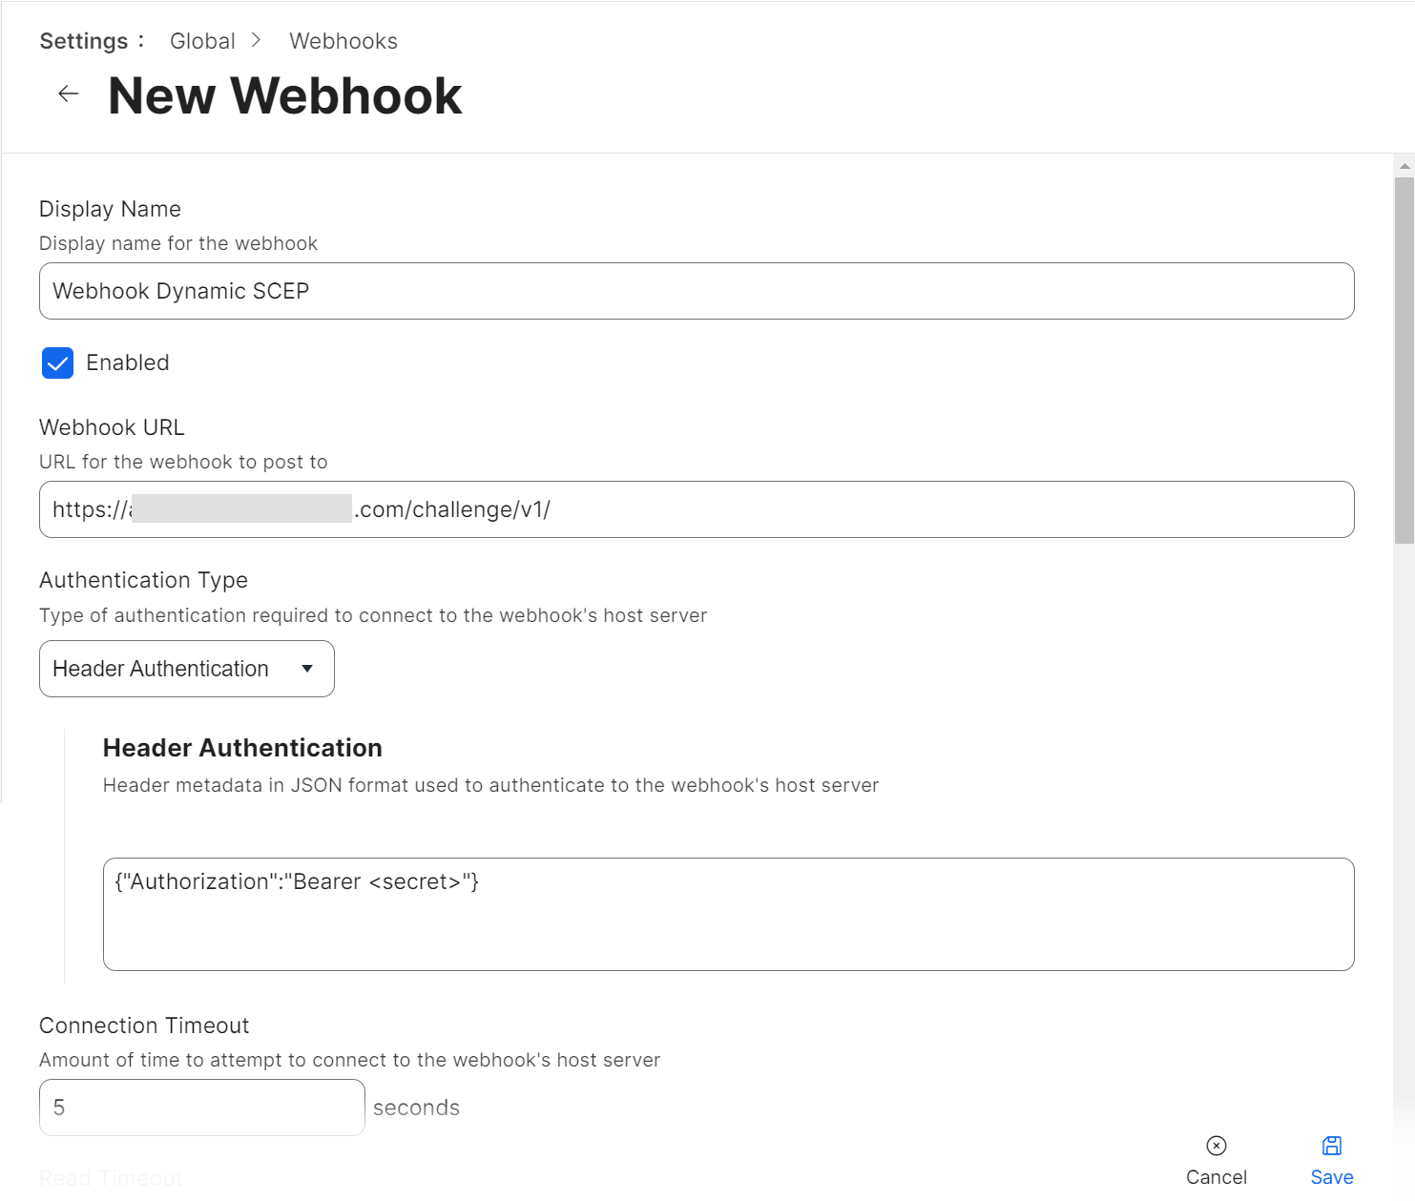
Task: Click the back arrow beside New Webhook
Action: [x=68, y=93]
